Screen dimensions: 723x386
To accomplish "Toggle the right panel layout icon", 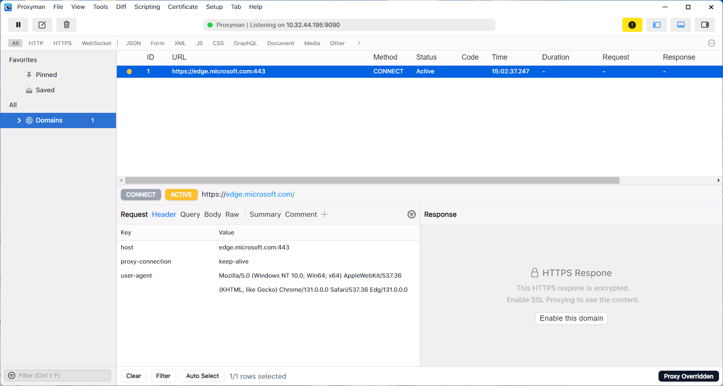I will [x=705, y=25].
